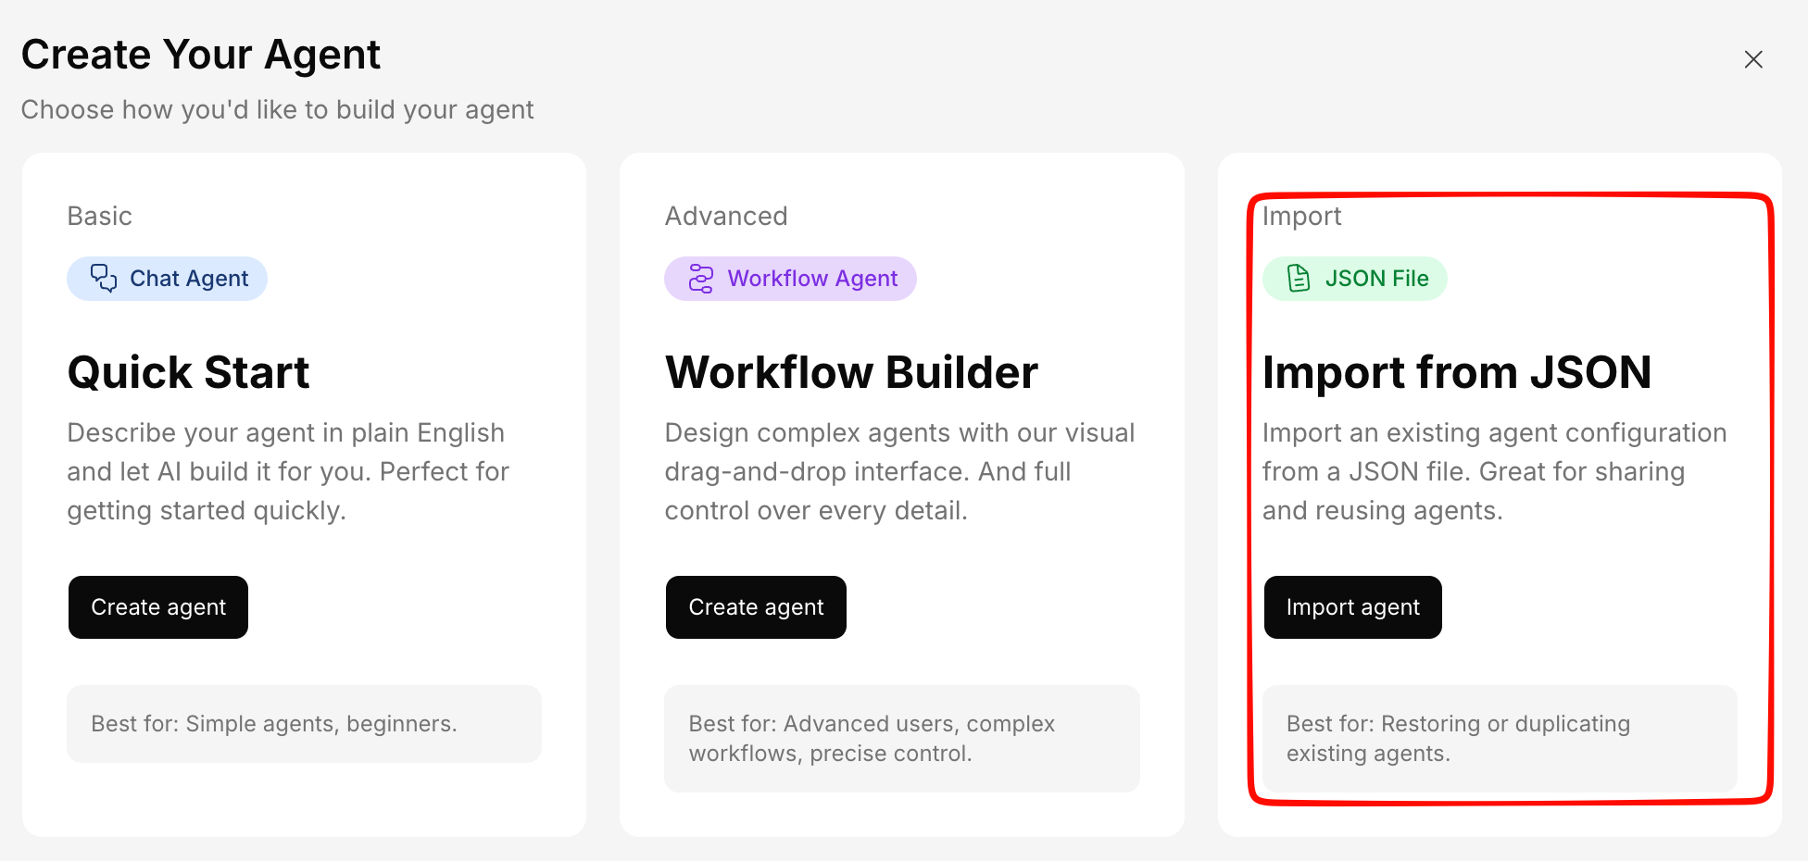Click the 'Best for: Simple agents, beginners' note

[274, 724]
